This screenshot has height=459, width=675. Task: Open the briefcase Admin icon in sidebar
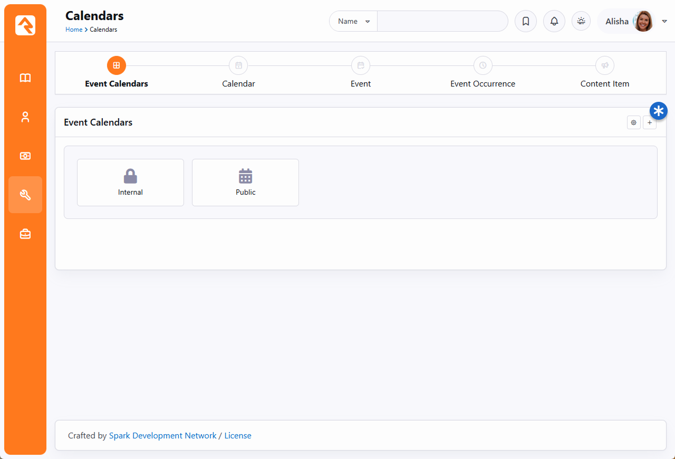(25, 234)
